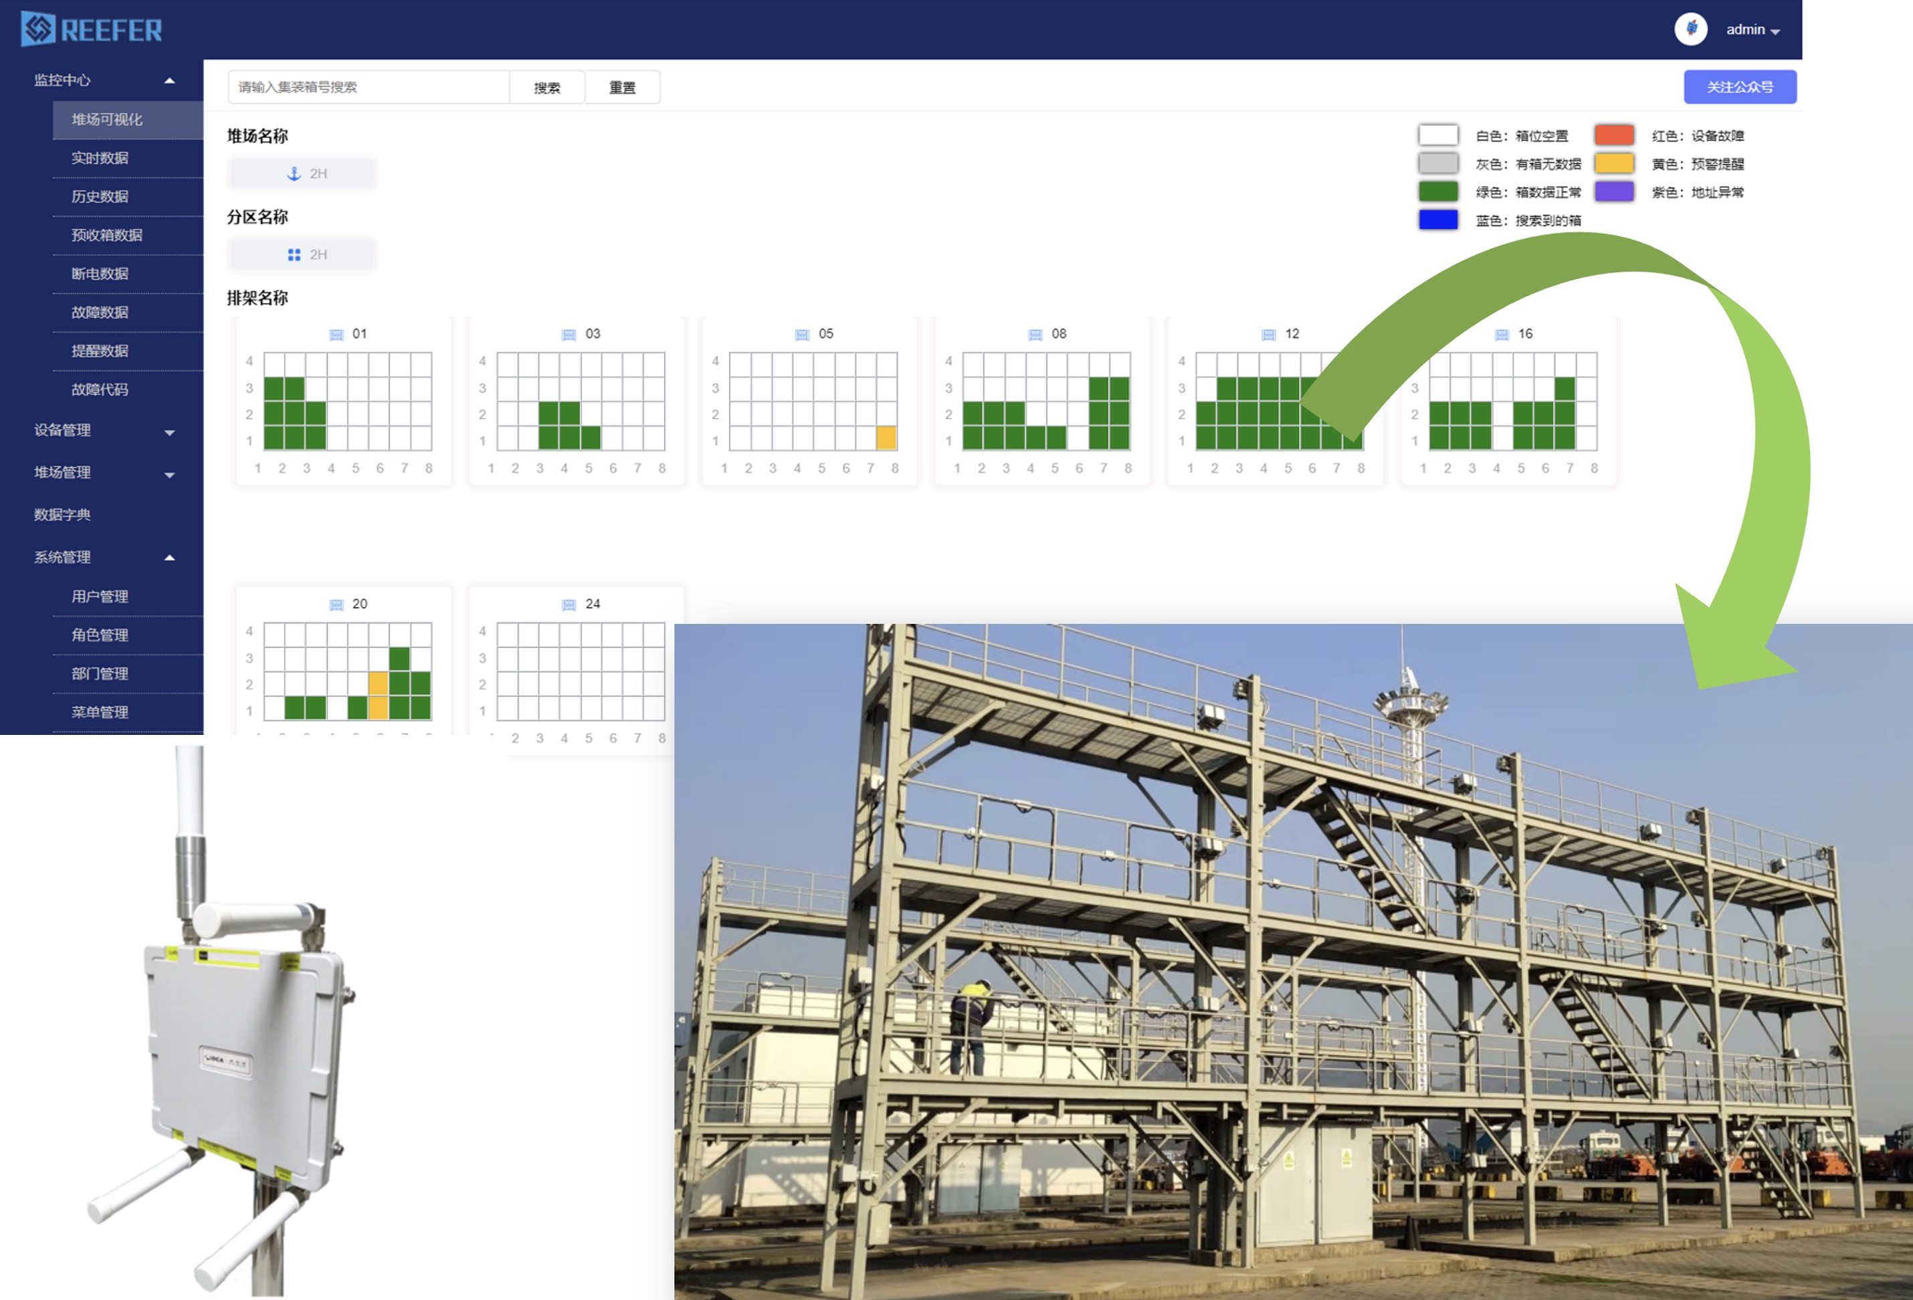Collapse the 系统管理 menu section
The width and height of the screenshot is (1913, 1300).
(170, 558)
